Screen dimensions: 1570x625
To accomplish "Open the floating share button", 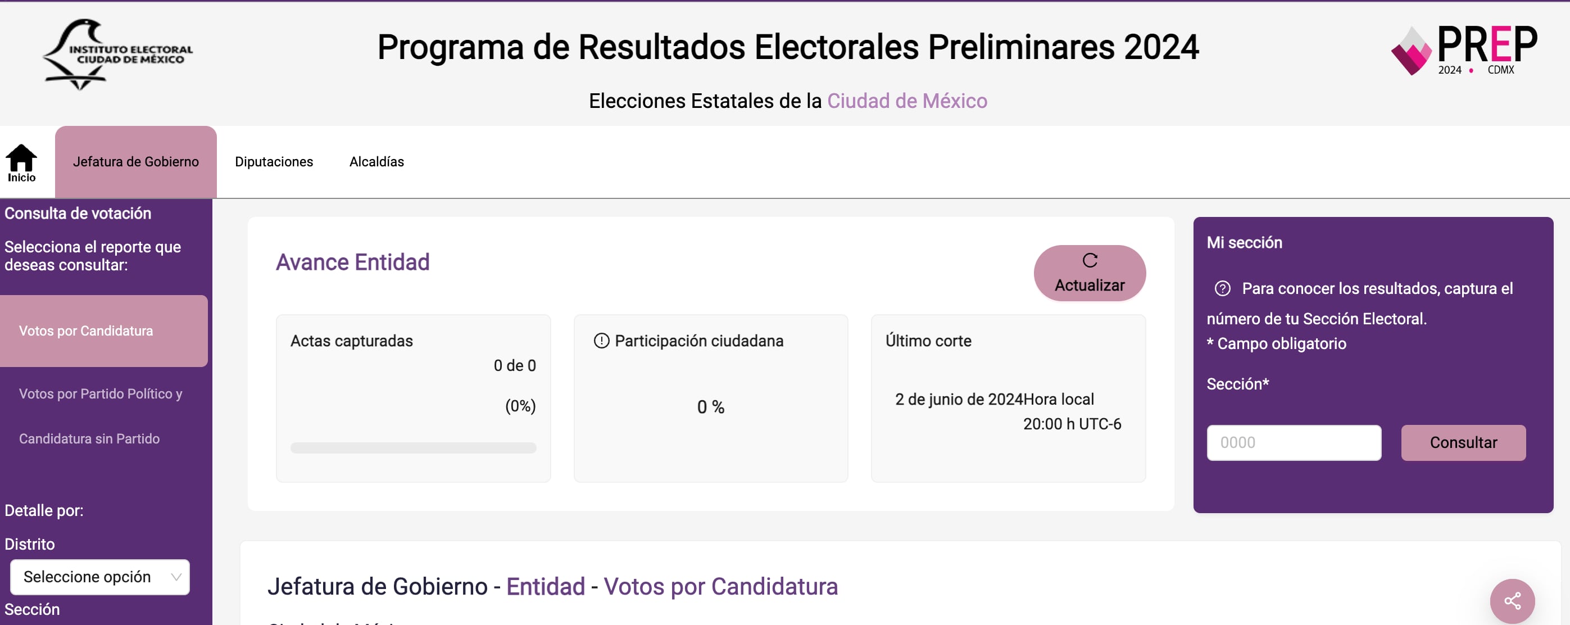I will click(1512, 601).
